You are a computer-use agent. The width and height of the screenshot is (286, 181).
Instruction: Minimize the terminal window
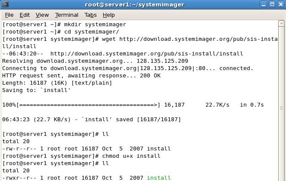(263, 4)
